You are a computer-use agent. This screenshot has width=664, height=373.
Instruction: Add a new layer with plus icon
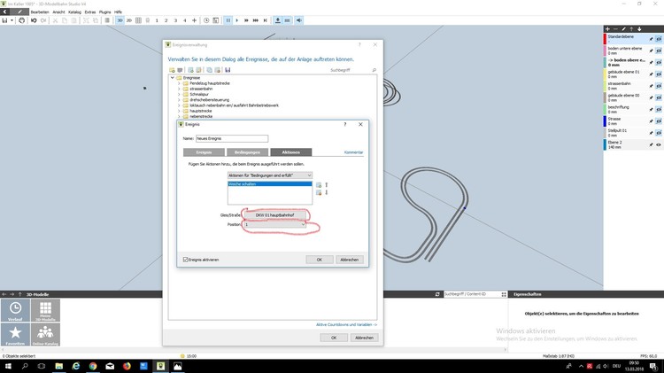tap(607, 29)
